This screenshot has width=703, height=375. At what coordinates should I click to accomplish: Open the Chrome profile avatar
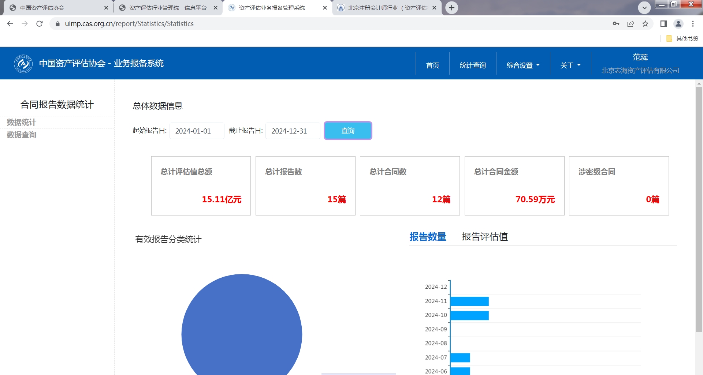[x=678, y=24]
